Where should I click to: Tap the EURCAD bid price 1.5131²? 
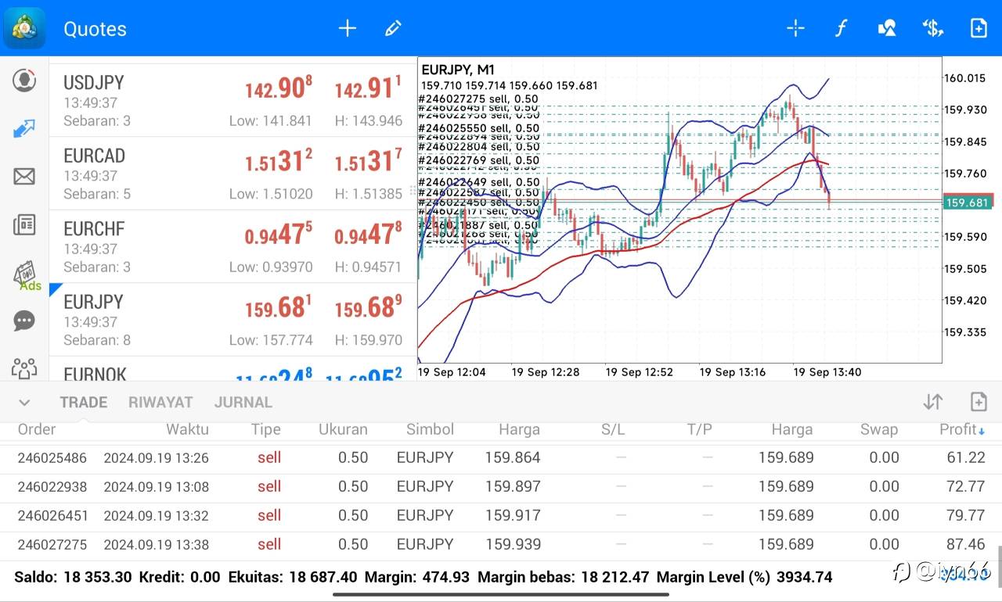[279, 161]
